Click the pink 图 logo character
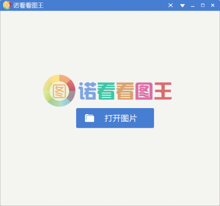 pos(144,91)
